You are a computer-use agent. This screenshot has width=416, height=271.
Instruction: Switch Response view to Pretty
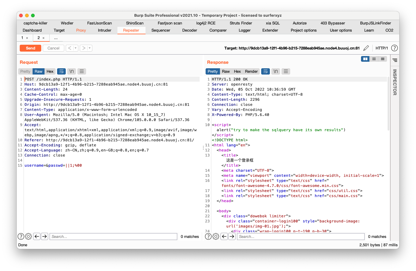point(213,72)
